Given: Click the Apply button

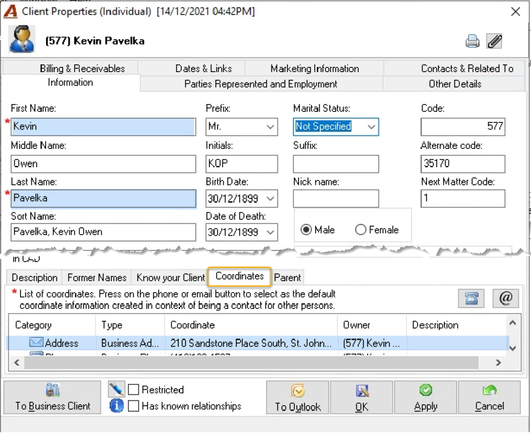Looking at the screenshot, I should click(x=425, y=398).
